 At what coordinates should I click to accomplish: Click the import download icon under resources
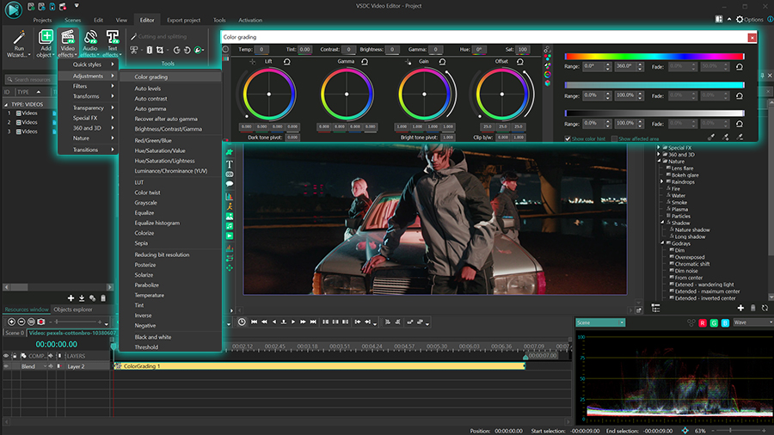[x=82, y=298]
